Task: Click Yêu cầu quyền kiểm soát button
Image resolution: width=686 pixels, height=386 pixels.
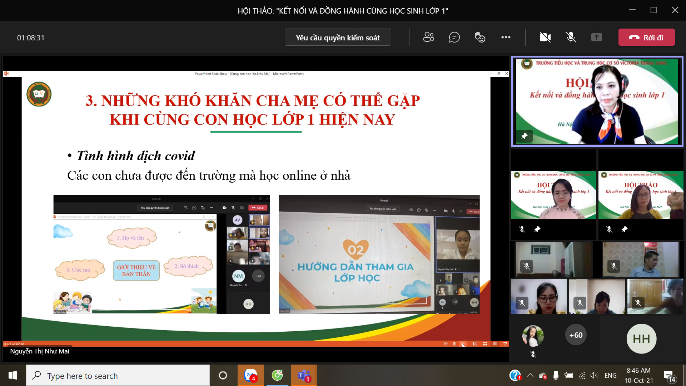Action: 338,38
